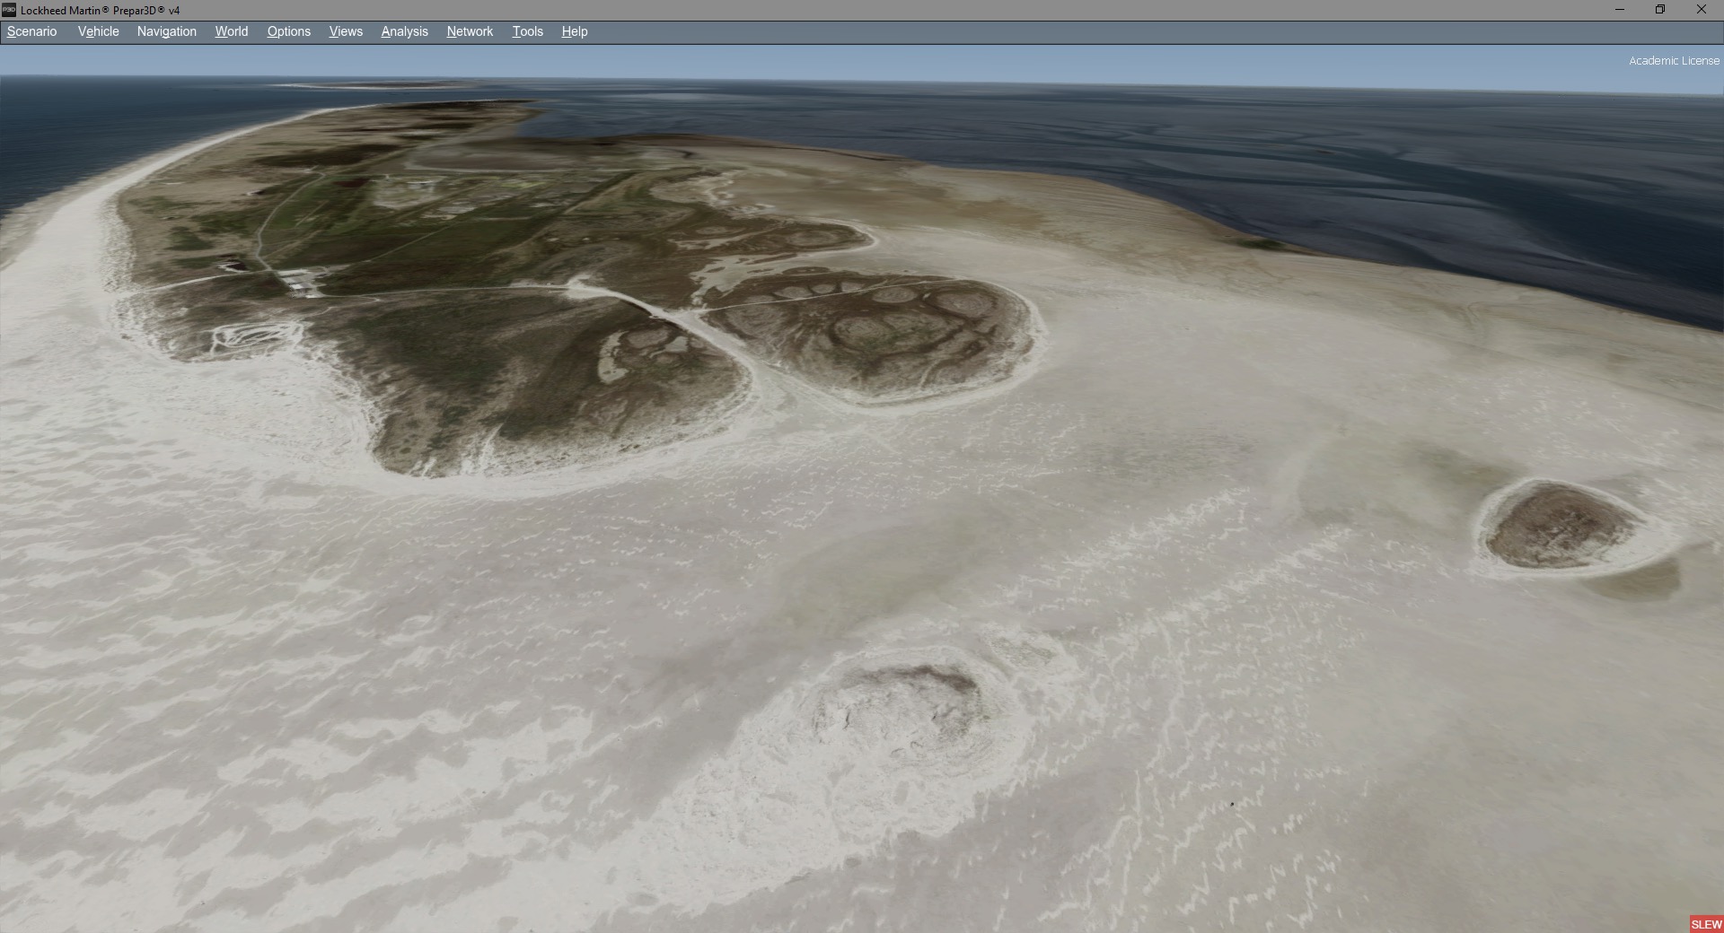Open the Network menu
1724x933 pixels.
470,31
